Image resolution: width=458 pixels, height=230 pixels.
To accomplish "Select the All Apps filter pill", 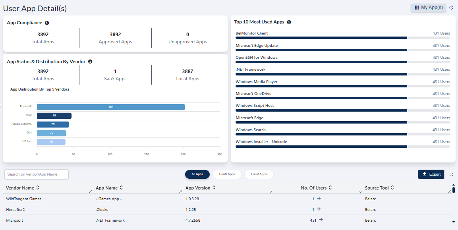I will (x=197, y=174).
